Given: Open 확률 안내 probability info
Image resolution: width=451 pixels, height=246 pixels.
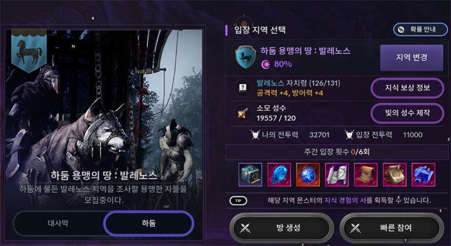Looking at the screenshot, I should (420, 29).
